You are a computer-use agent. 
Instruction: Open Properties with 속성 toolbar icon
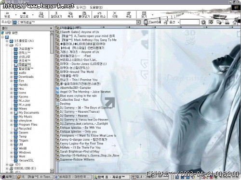pyautogui.click(x=129, y=14)
